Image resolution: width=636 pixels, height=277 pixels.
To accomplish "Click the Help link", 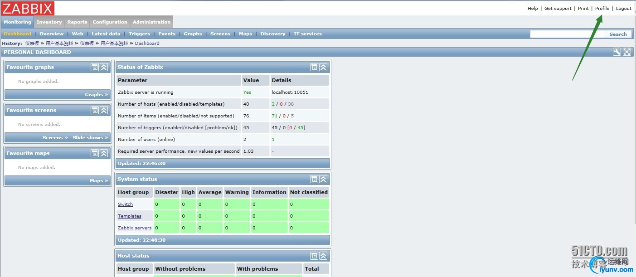I will tap(533, 9).
